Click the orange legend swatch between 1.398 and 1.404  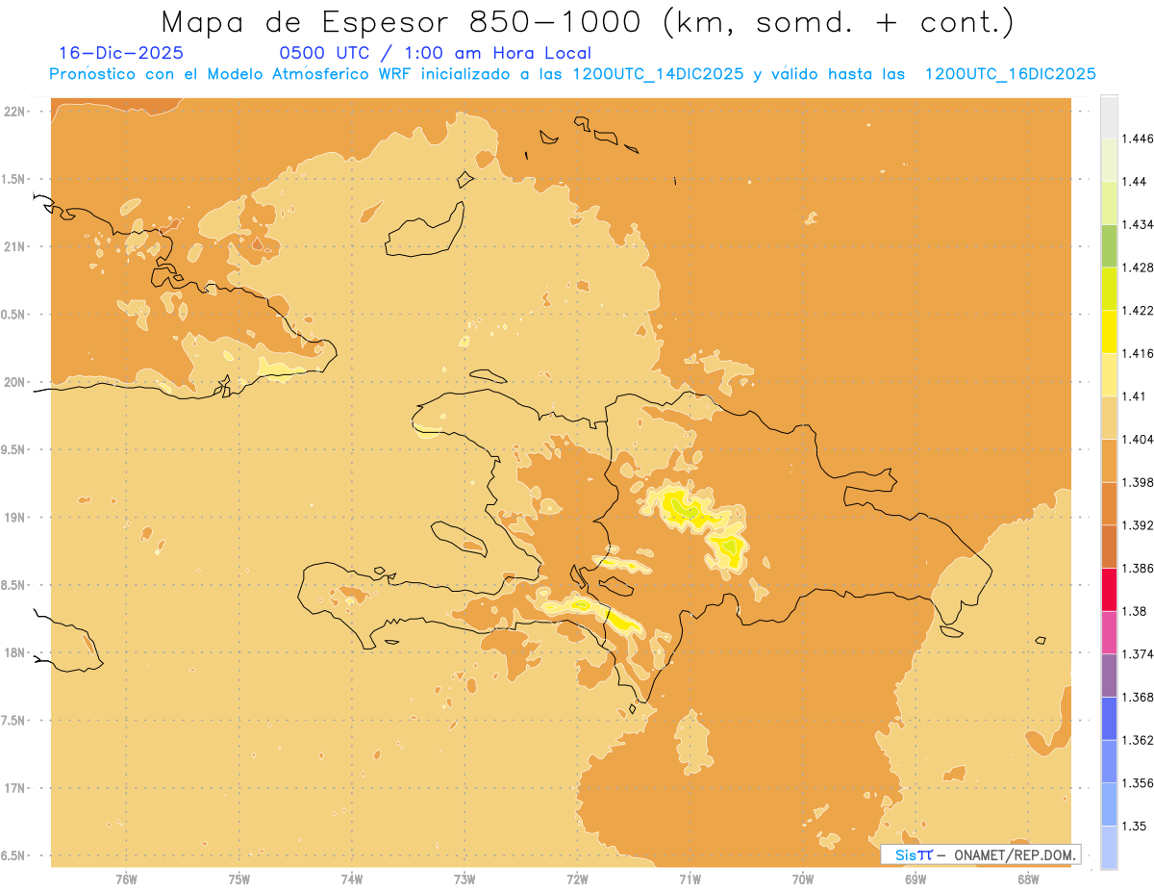1109,461
